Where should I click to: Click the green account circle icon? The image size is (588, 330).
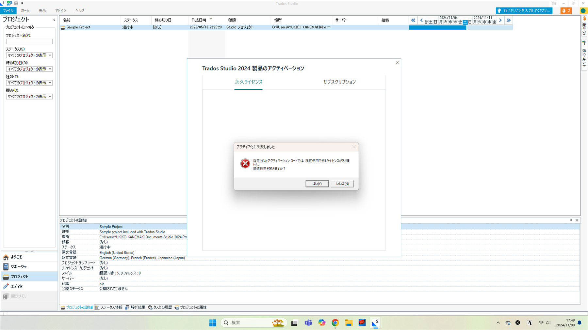coord(583,11)
